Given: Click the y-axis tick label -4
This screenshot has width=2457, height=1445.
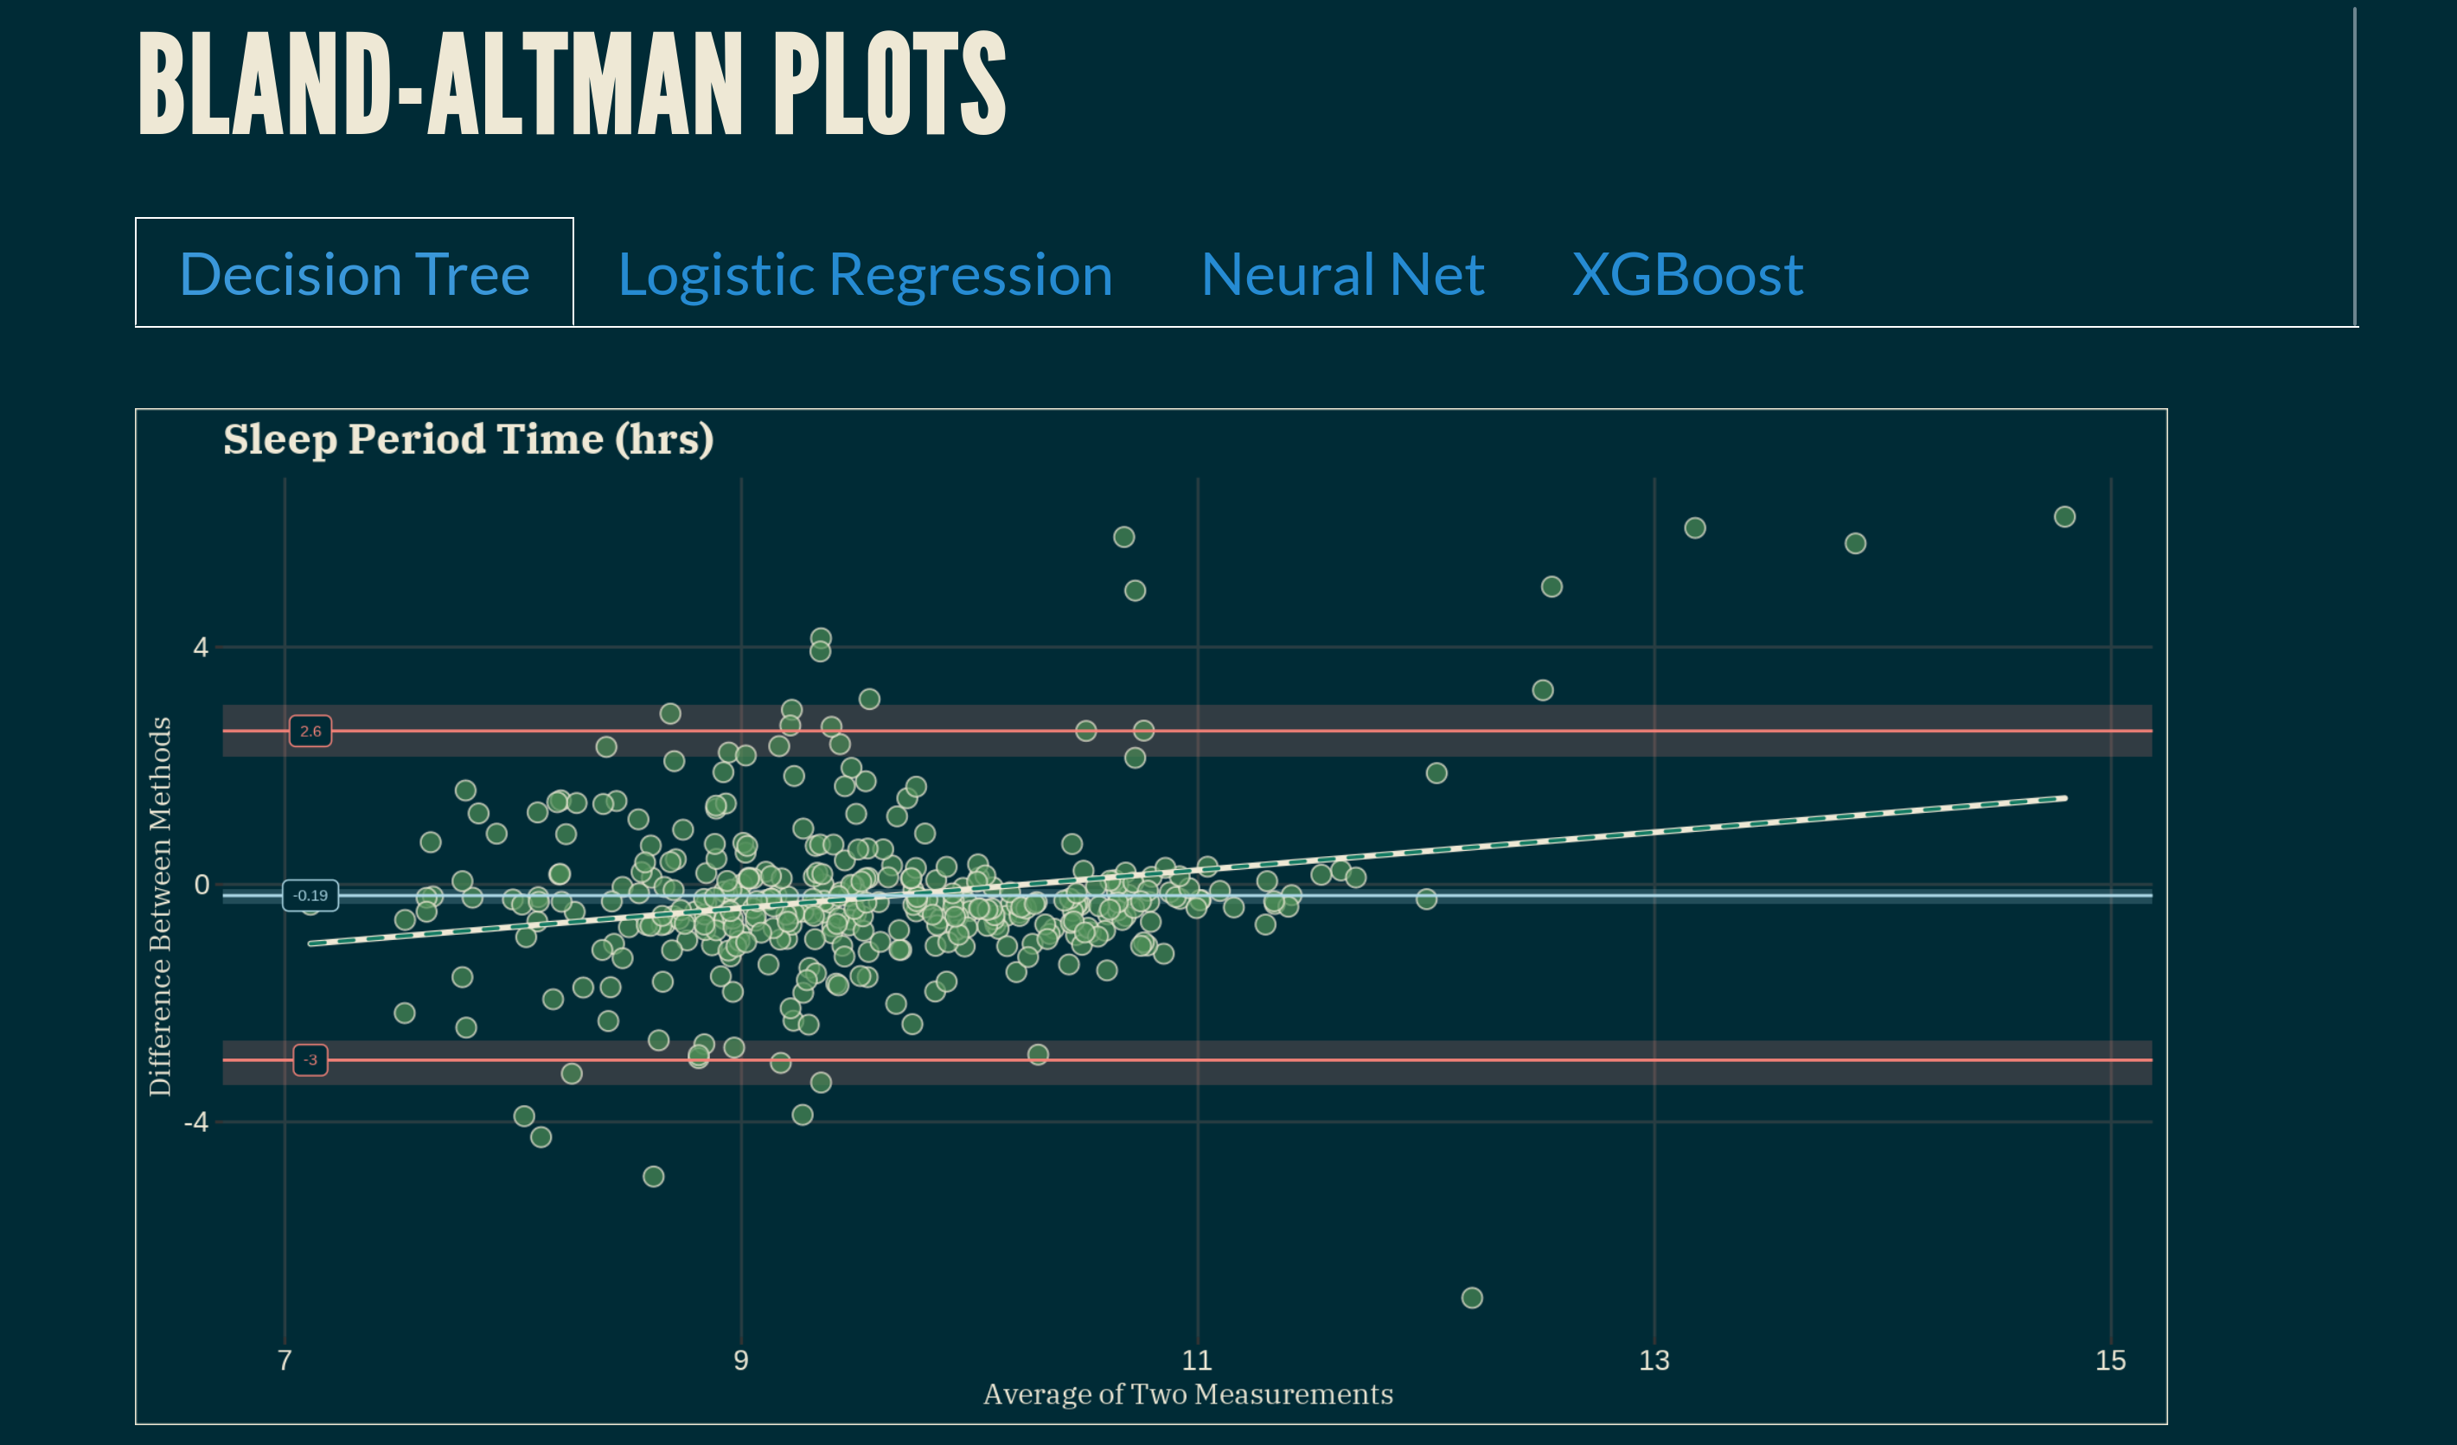Looking at the screenshot, I should click(x=196, y=1122).
